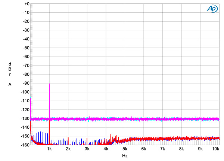Screen dimensions: 224x161
Task: Select the 7k frequency axis label
Action: 162,149
